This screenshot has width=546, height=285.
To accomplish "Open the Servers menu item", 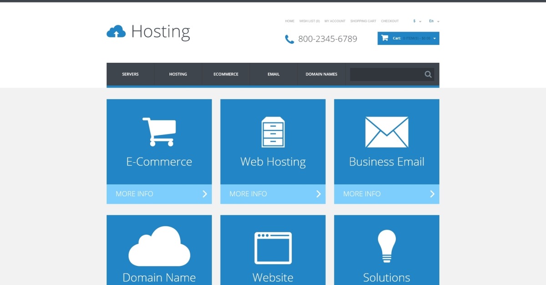I will click(x=130, y=74).
